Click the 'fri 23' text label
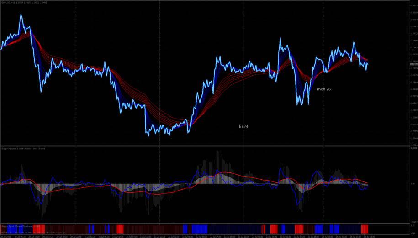 click(x=243, y=125)
